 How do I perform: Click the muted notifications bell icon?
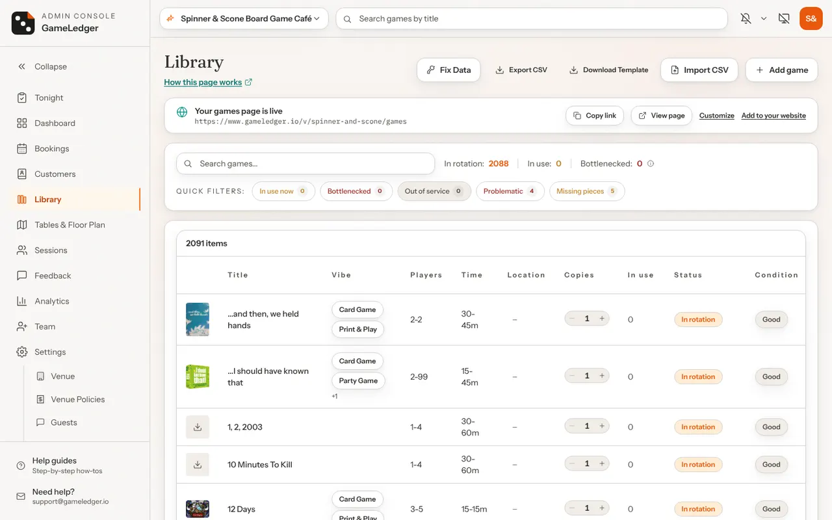(746, 19)
